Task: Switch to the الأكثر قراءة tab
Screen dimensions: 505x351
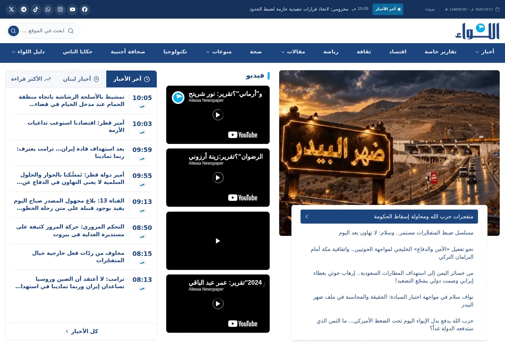Action: pyautogui.click(x=31, y=79)
